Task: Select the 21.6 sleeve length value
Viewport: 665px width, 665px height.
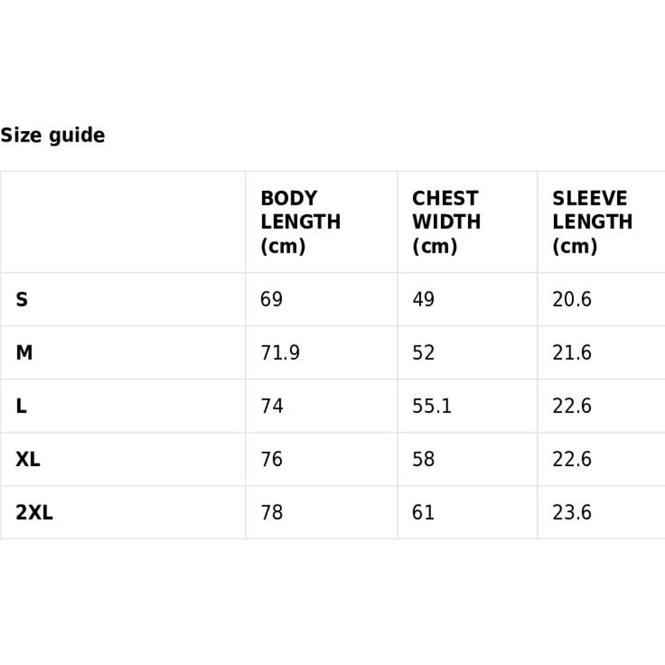Action: [x=572, y=353]
